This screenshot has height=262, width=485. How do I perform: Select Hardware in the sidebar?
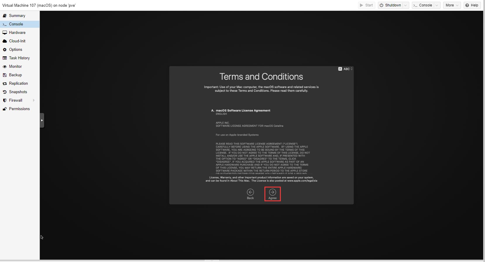point(17,33)
